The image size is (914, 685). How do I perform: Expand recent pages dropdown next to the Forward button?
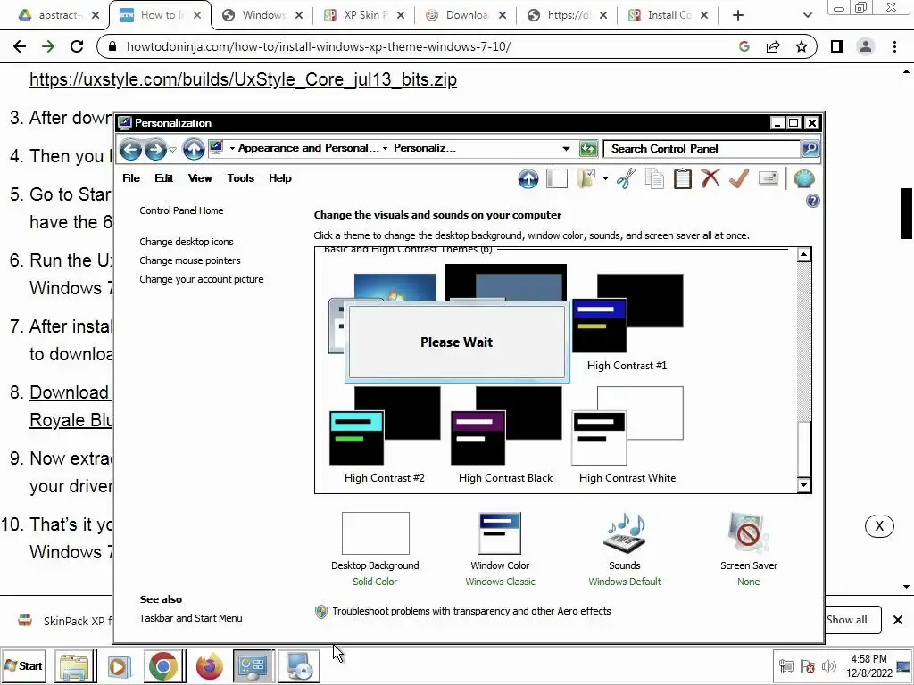(172, 150)
